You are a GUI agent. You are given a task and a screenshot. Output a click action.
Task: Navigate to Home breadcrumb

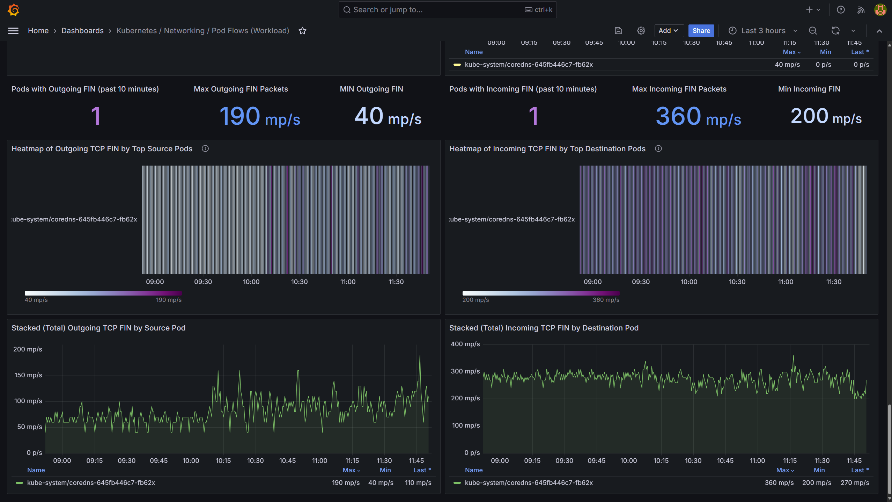tap(38, 31)
